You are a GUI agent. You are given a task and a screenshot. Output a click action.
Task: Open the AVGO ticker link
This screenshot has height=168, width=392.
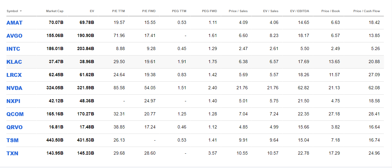click(14, 36)
